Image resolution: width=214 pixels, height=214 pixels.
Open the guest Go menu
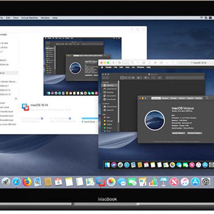click(133, 67)
